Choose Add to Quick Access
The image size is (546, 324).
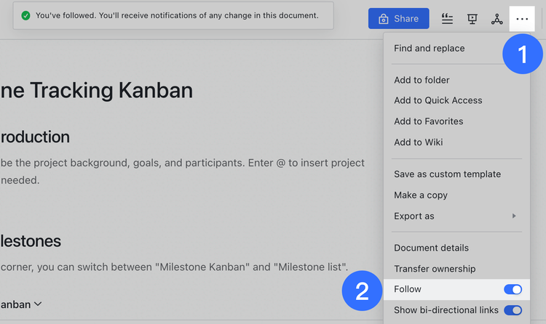click(438, 100)
